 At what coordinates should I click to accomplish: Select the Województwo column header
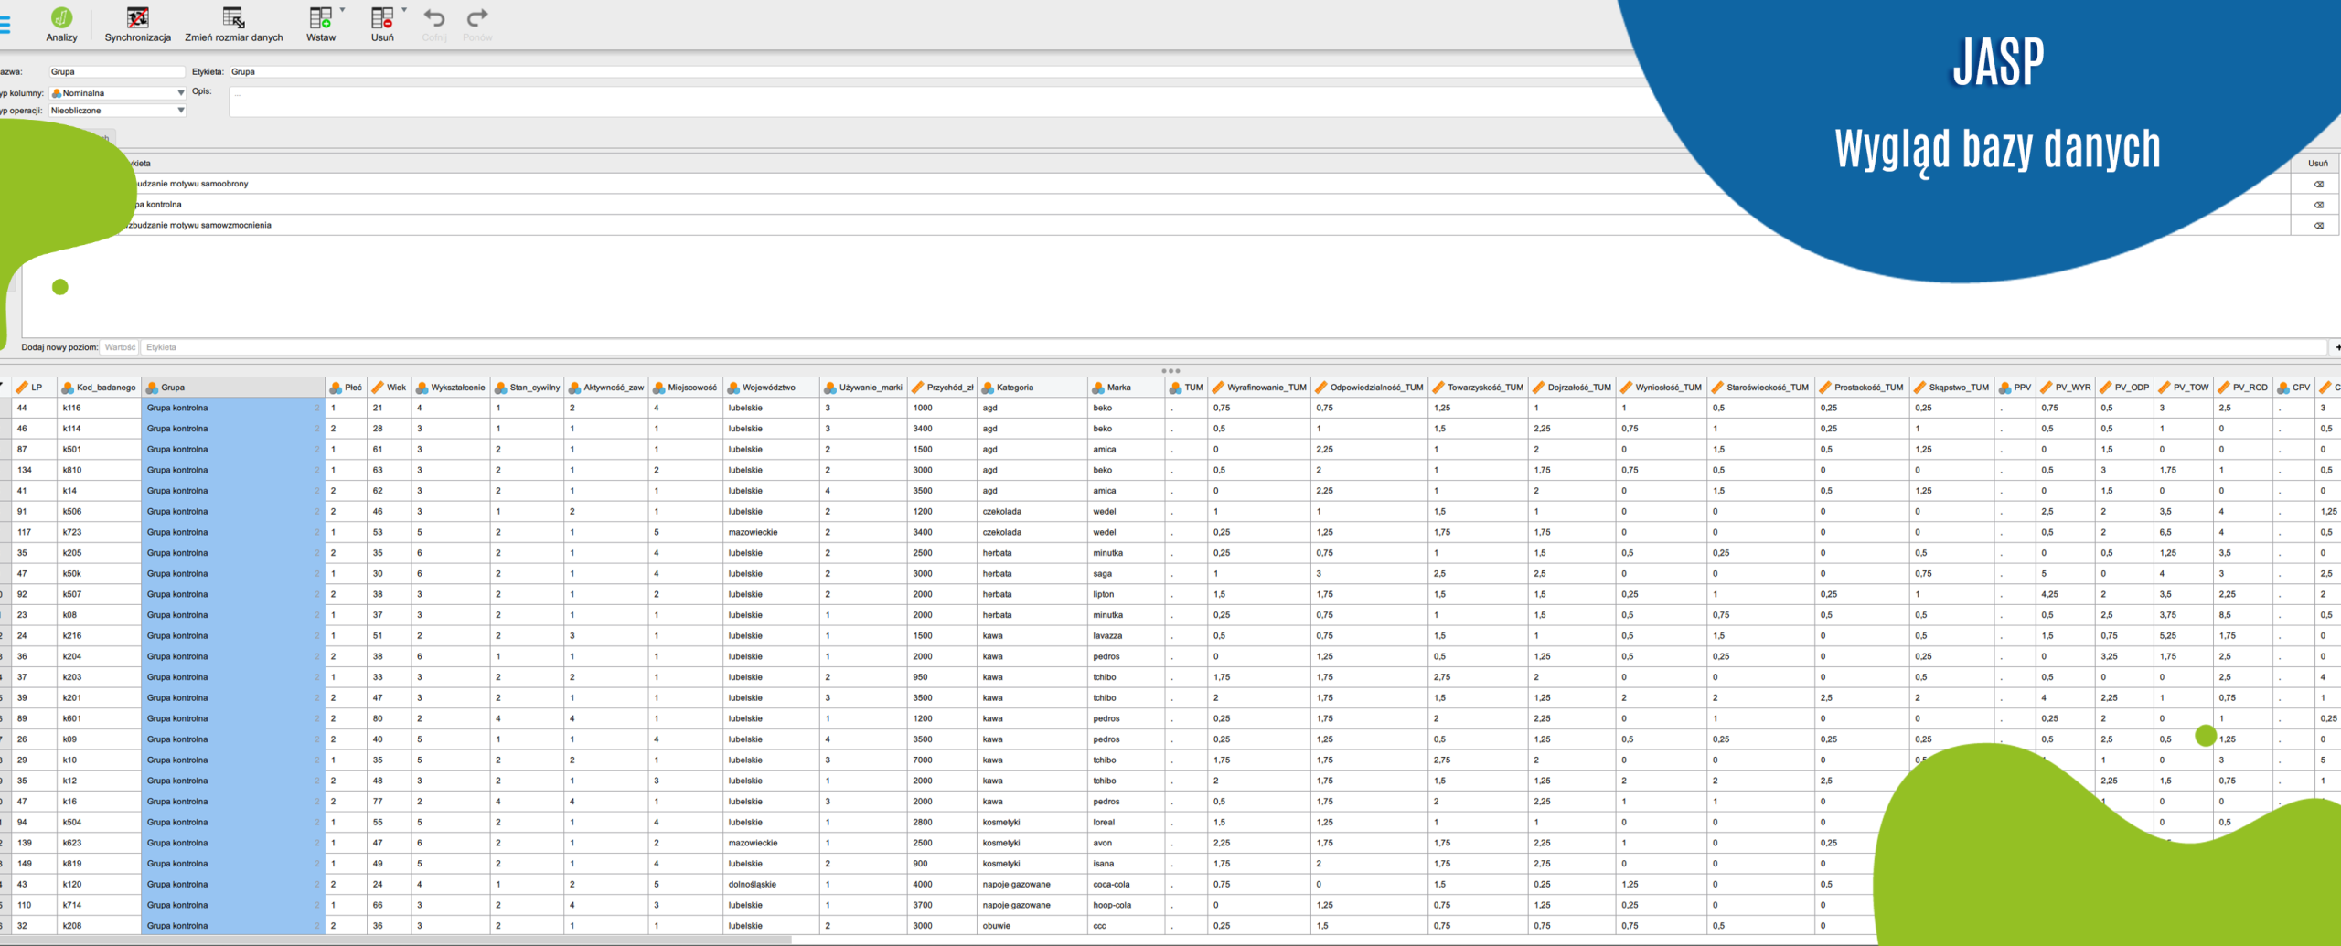click(x=768, y=388)
